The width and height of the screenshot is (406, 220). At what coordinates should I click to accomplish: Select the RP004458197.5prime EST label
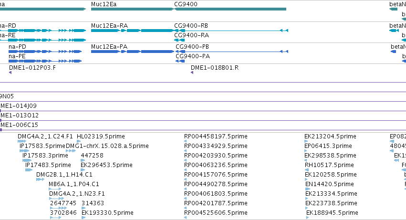[x=216, y=136]
